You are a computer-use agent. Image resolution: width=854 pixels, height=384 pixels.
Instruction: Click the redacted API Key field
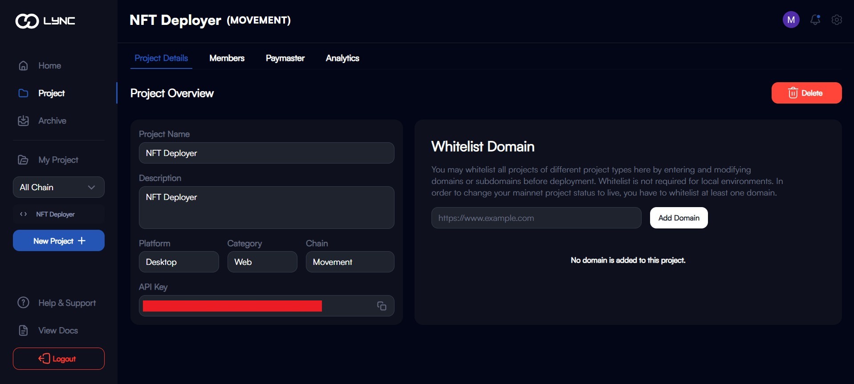267,306
